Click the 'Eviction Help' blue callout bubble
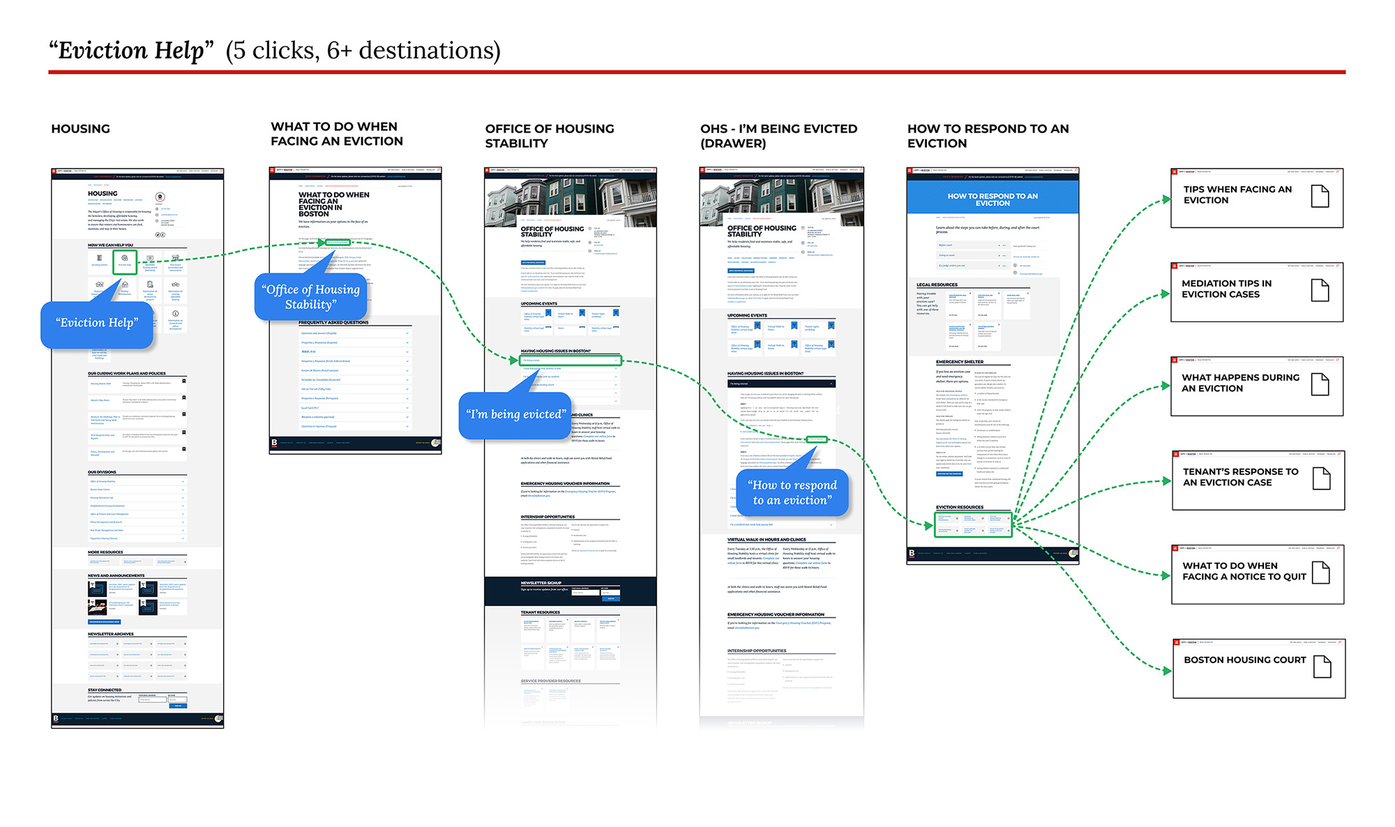Image resolution: width=1395 pixels, height=827 pixels. [97, 324]
